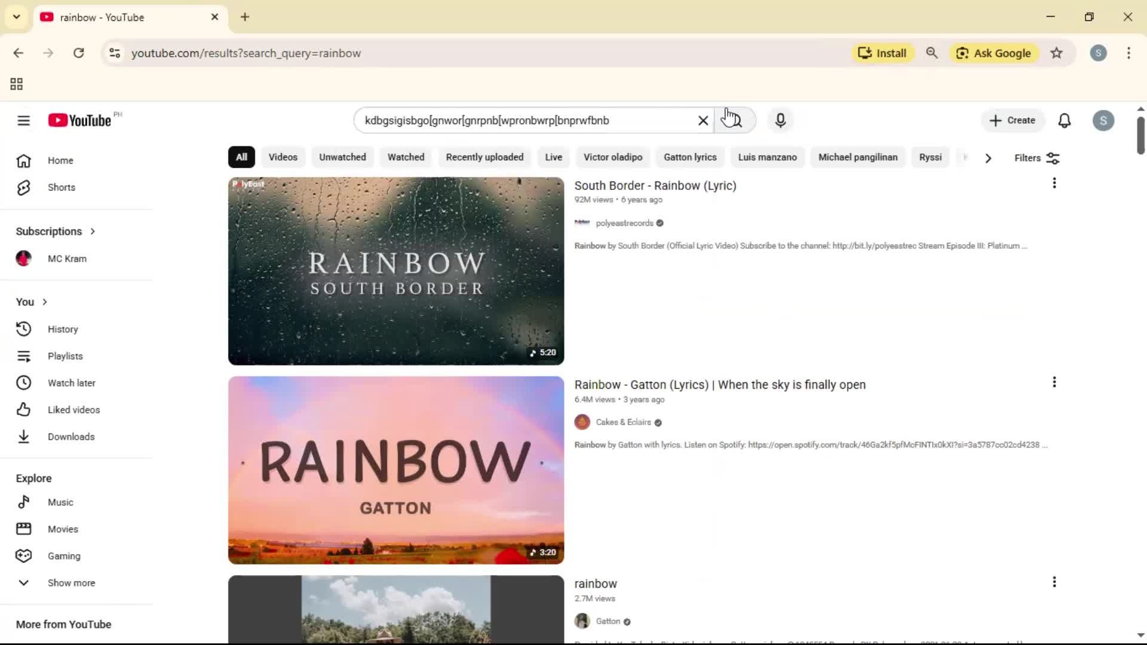The image size is (1147, 645).
Task: Start a voice search with the microphone
Action: click(780, 120)
